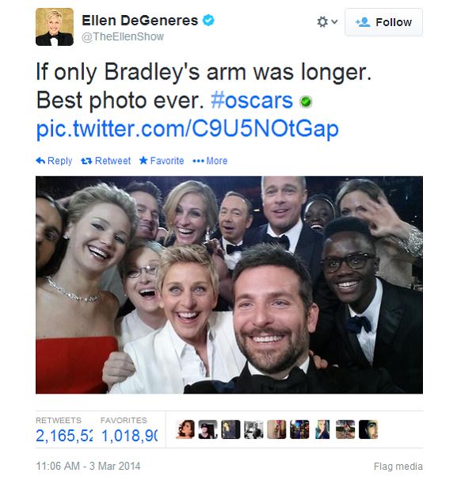
Task: Open the gear settings dropdown
Action: click(327, 22)
